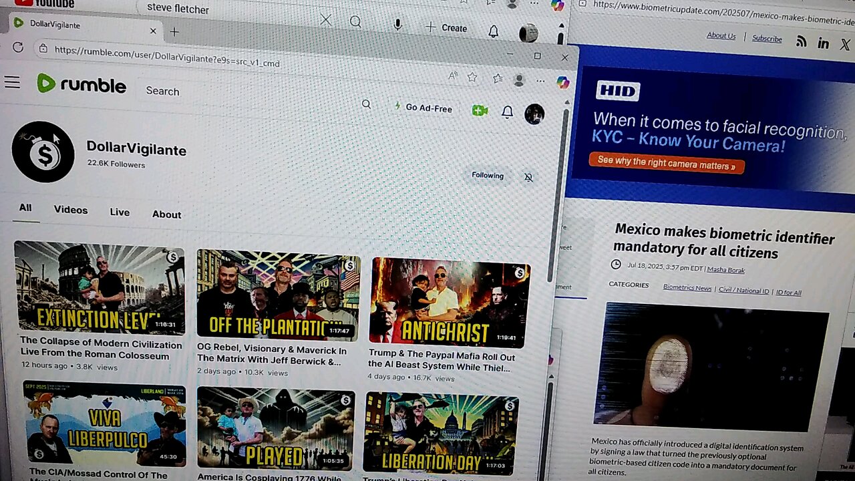Click the rumble.com address bar
855x481 pixels.
point(167,57)
